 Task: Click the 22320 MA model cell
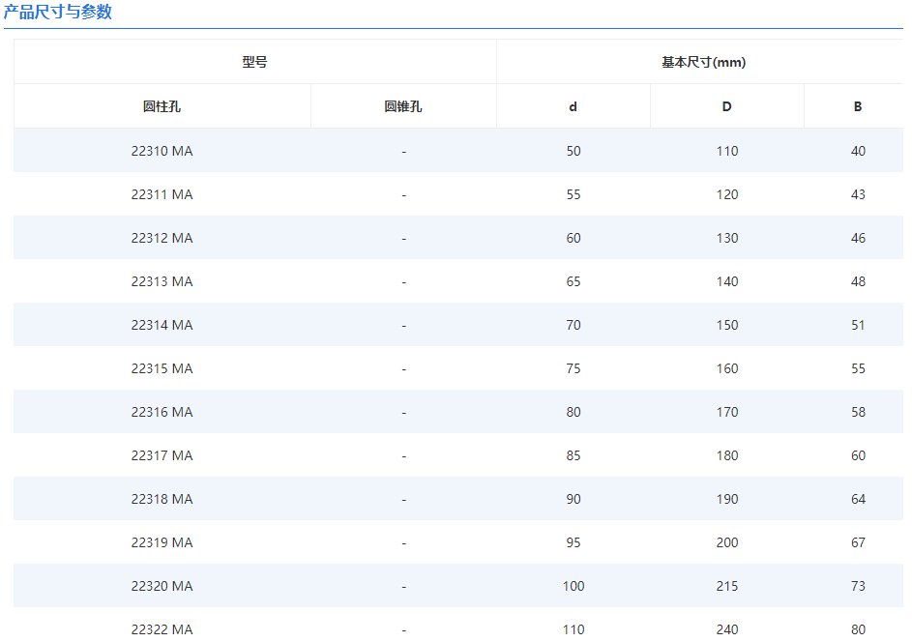click(x=162, y=586)
